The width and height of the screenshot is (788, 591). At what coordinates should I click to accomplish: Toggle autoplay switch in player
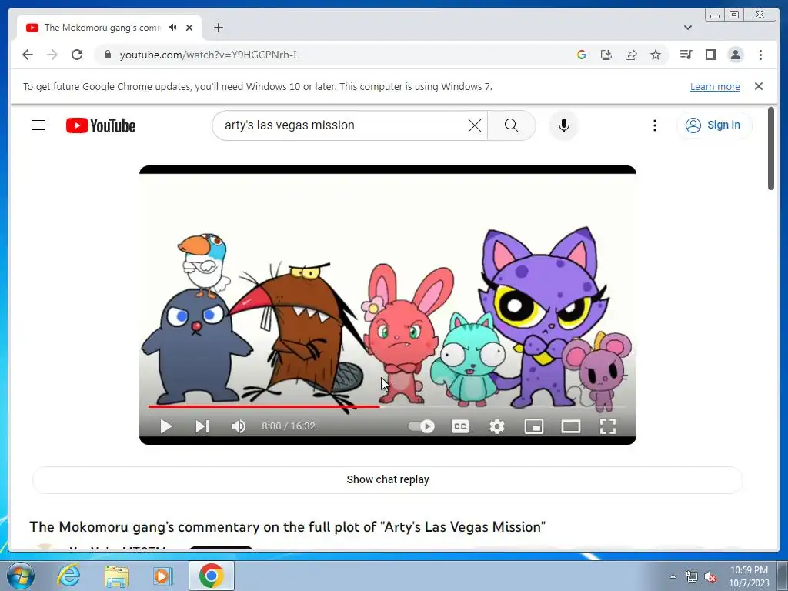coord(422,426)
